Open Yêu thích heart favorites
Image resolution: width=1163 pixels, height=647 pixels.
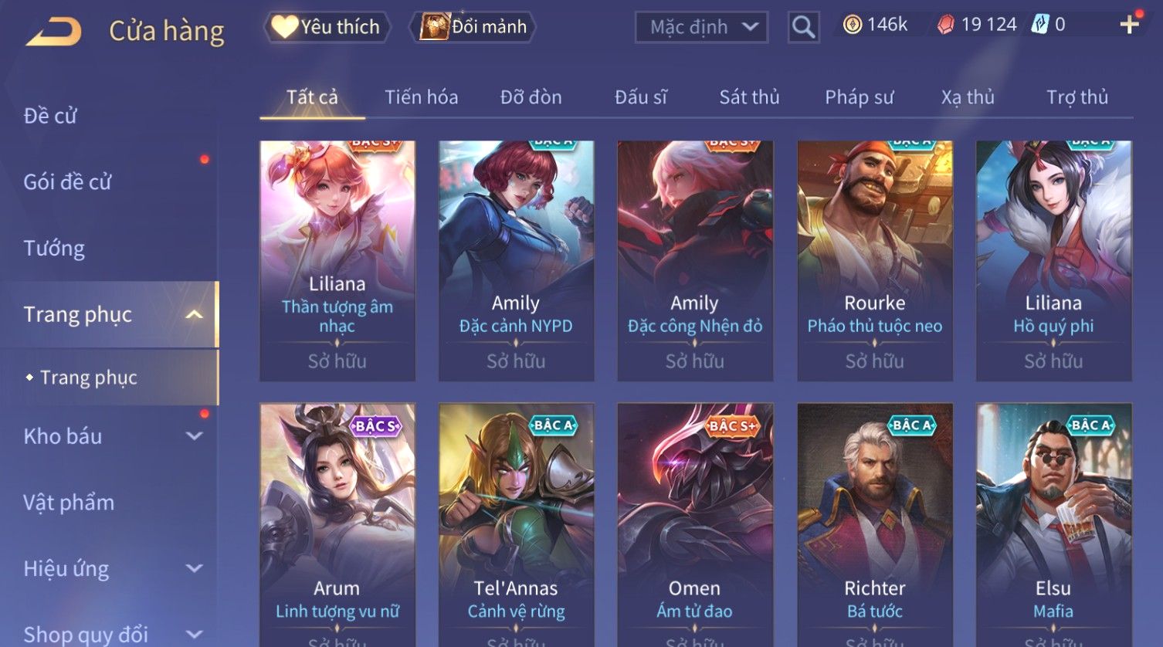coord(327,27)
